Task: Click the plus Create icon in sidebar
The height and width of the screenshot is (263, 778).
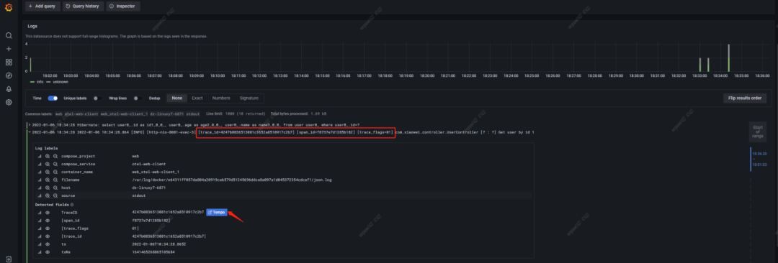Action: (9, 49)
